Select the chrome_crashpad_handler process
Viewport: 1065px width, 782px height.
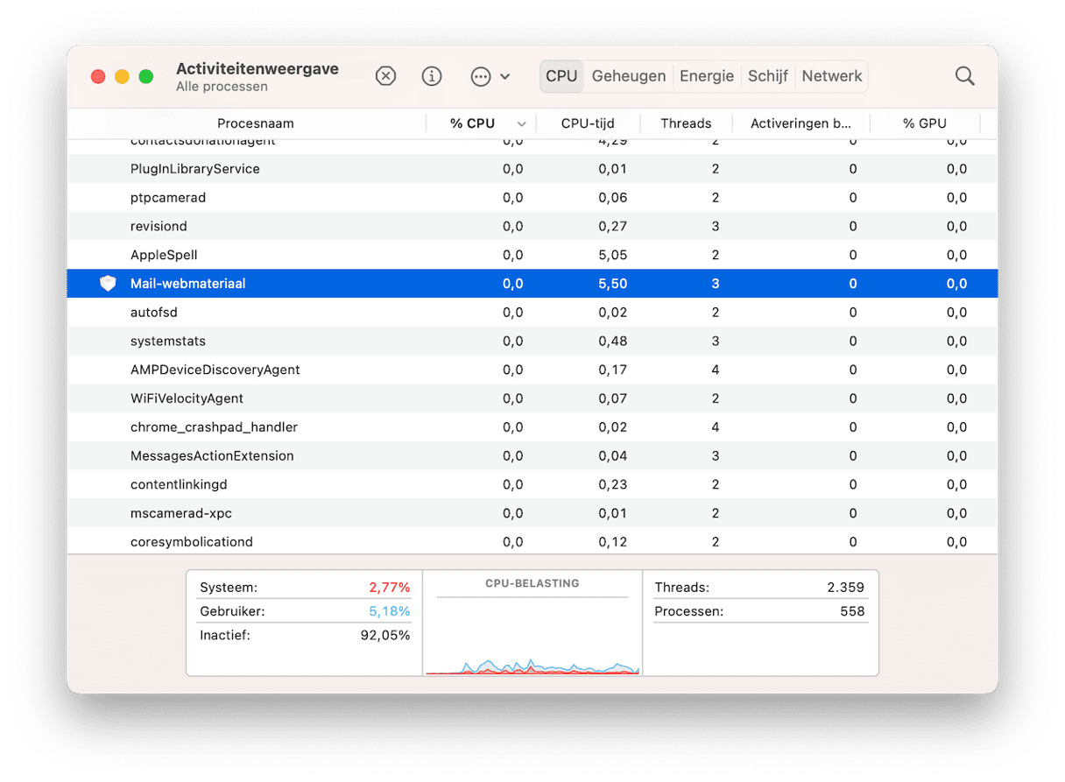[350, 427]
